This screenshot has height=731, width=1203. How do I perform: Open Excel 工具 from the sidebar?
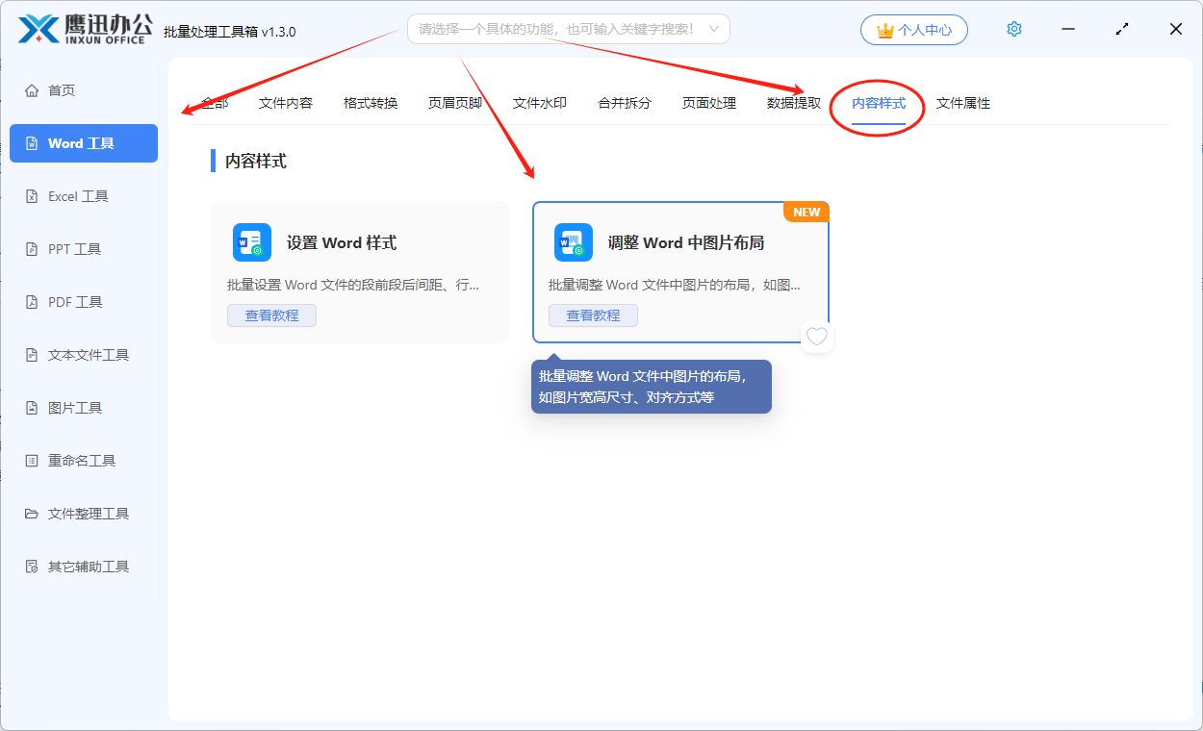(x=75, y=195)
